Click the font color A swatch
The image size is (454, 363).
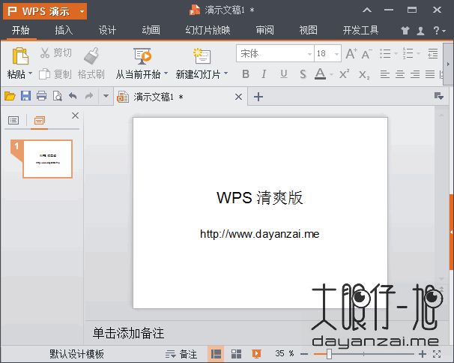click(320, 74)
